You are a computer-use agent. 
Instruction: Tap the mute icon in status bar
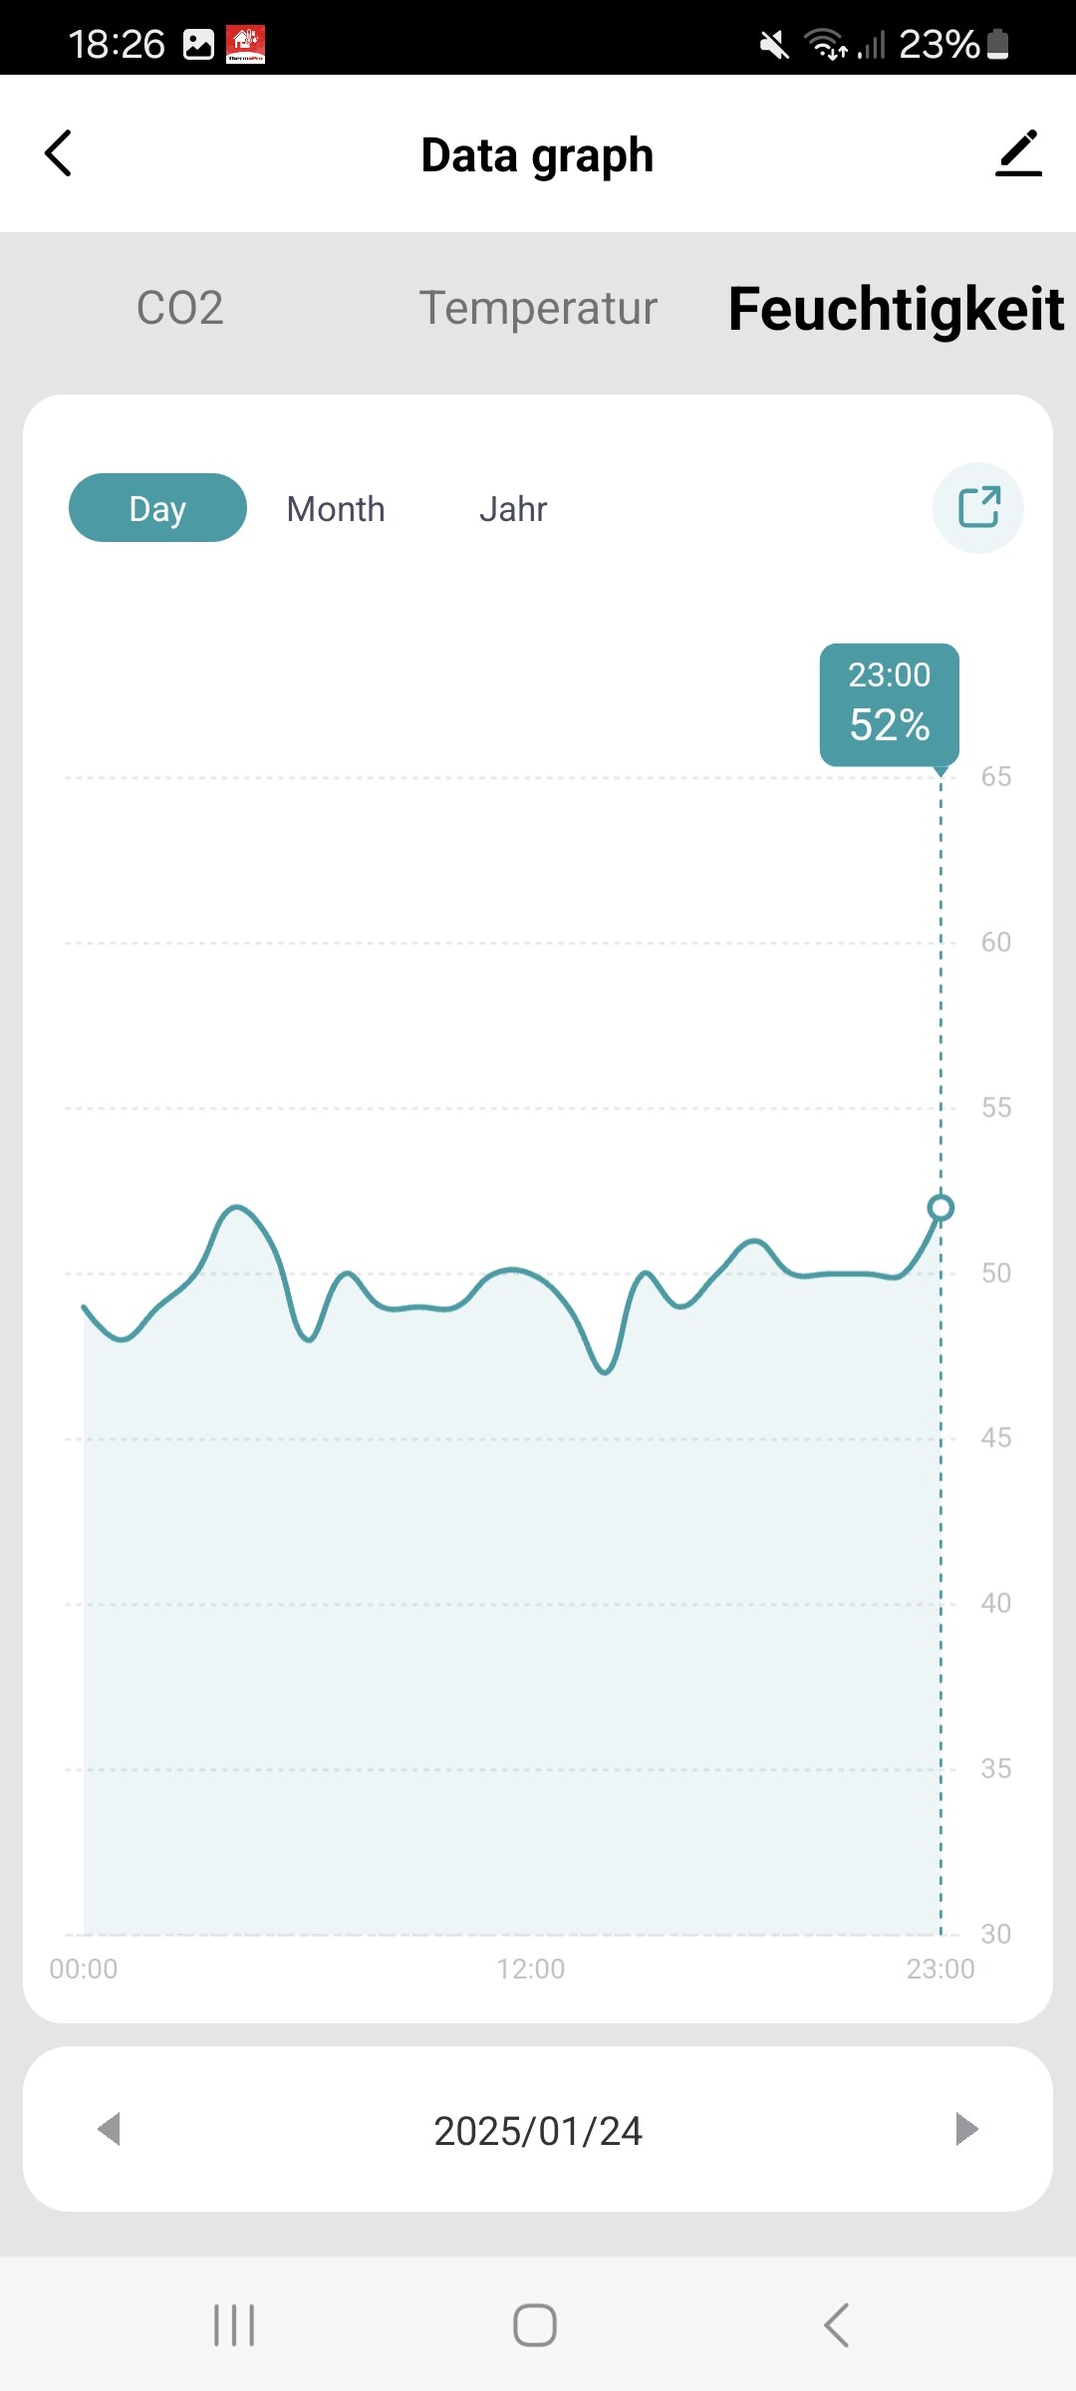pyautogui.click(x=774, y=45)
